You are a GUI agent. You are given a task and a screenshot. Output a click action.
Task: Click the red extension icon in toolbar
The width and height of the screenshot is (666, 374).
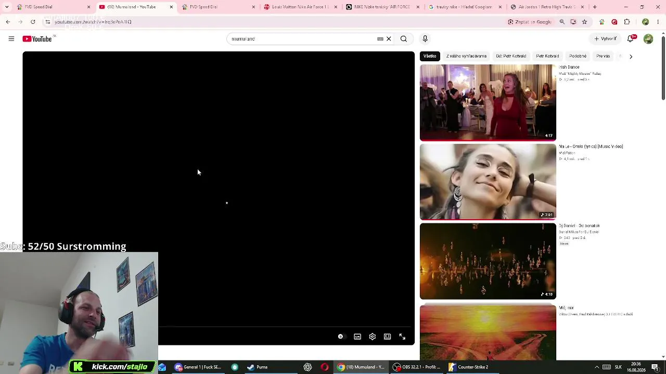(x=614, y=22)
